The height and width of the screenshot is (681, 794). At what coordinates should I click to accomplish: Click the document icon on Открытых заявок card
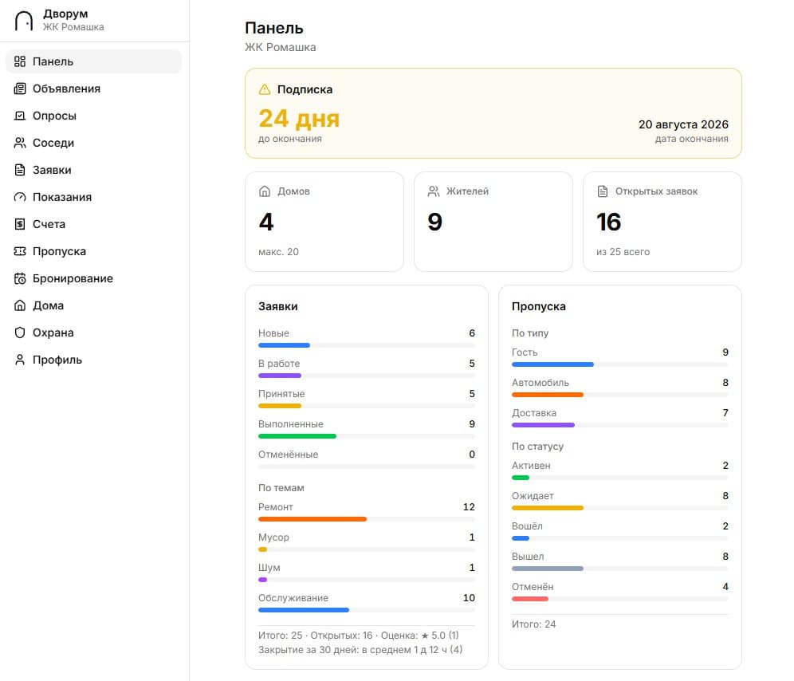603,191
